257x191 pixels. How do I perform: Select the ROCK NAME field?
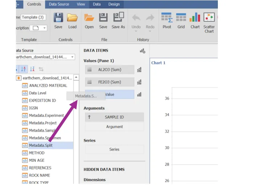pos(40,175)
